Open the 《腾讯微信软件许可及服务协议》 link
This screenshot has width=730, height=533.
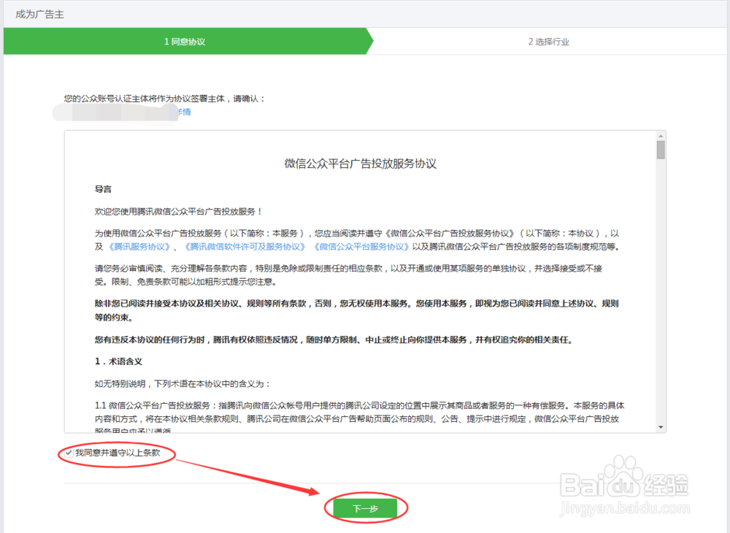(x=245, y=247)
